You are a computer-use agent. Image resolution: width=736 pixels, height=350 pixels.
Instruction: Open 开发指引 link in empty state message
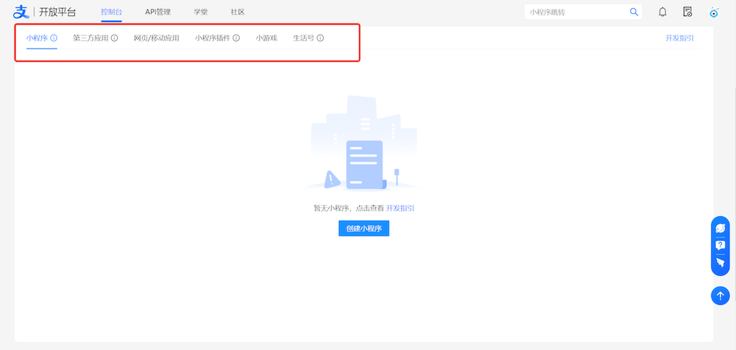[405, 208]
